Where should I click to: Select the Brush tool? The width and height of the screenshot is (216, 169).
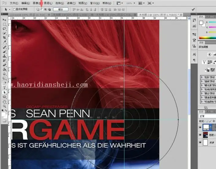4,52
